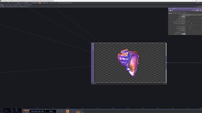This screenshot has width=202, height=113.
Task: Click the node name label beneath the viewer
Action: tap(93, 84)
